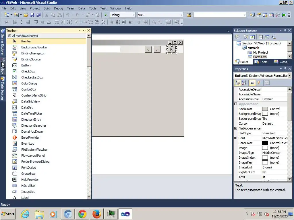Select Form1.vb in Solution Explorer
This screenshot has width=294, height=220.
[260, 57]
